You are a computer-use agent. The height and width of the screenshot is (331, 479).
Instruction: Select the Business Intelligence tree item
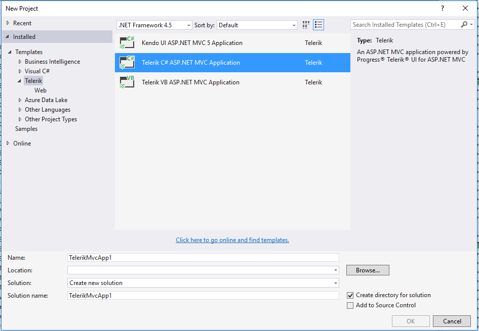(x=53, y=62)
